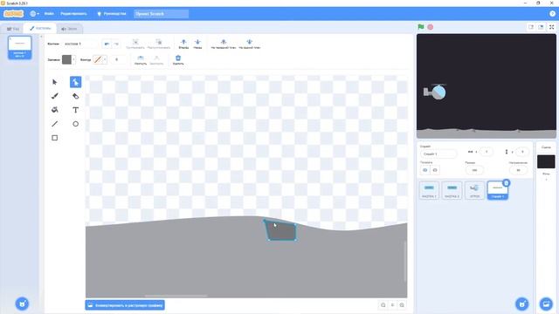Enter full screen stage mode
559x314 pixels.
[x=551, y=27]
